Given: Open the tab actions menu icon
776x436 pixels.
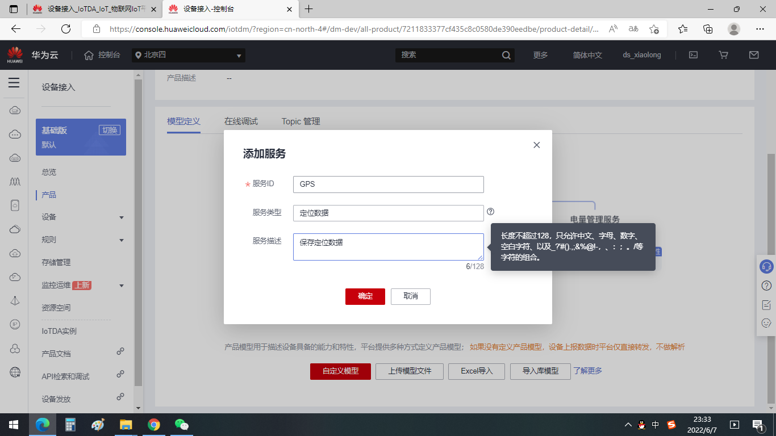Looking at the screenshot, I should tap(14, 9).
